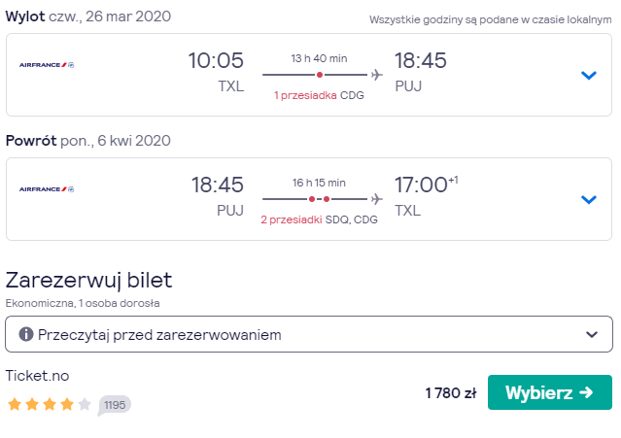Select the outbound flight card at 10:05
Screen dimensions: 621x438
click(x=309, y=75)
